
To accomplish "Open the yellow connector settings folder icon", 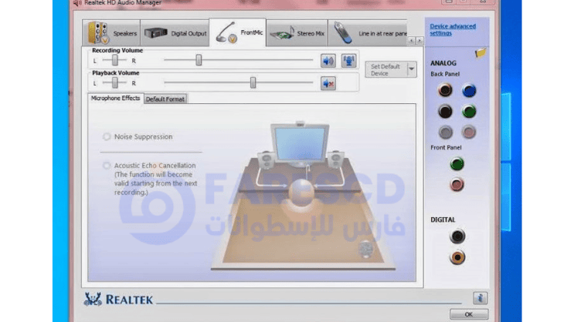I will (481, 53).
